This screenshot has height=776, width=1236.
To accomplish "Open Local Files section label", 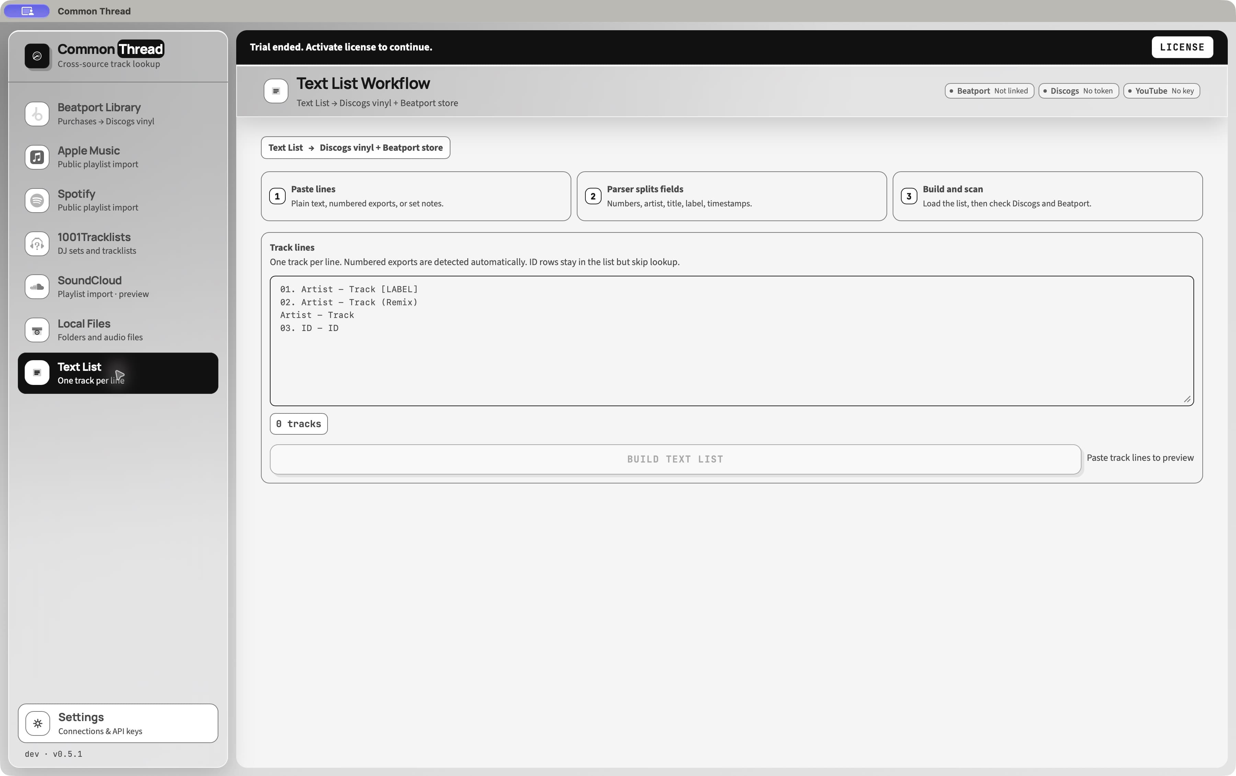I will pyautogui.click(x=84, y=324).
